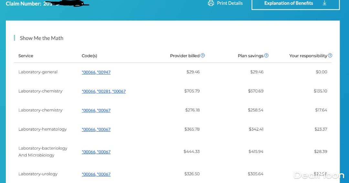Open codes link in Laboratory-general row
This screenshot has width=349, height=183.
click(x=96, y=72)
